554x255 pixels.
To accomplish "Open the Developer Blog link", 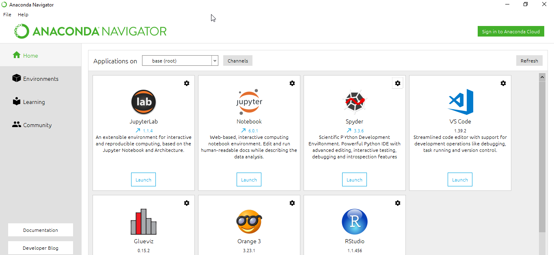I will click(x=41, y=248).
